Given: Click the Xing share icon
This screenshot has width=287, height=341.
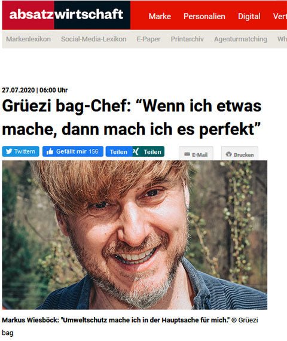Looking at the screenshot, I should (136, 151).
